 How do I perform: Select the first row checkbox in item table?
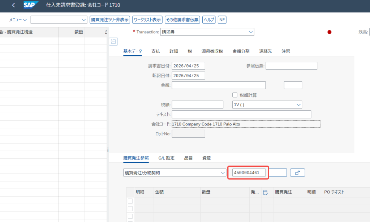[130, 201]
